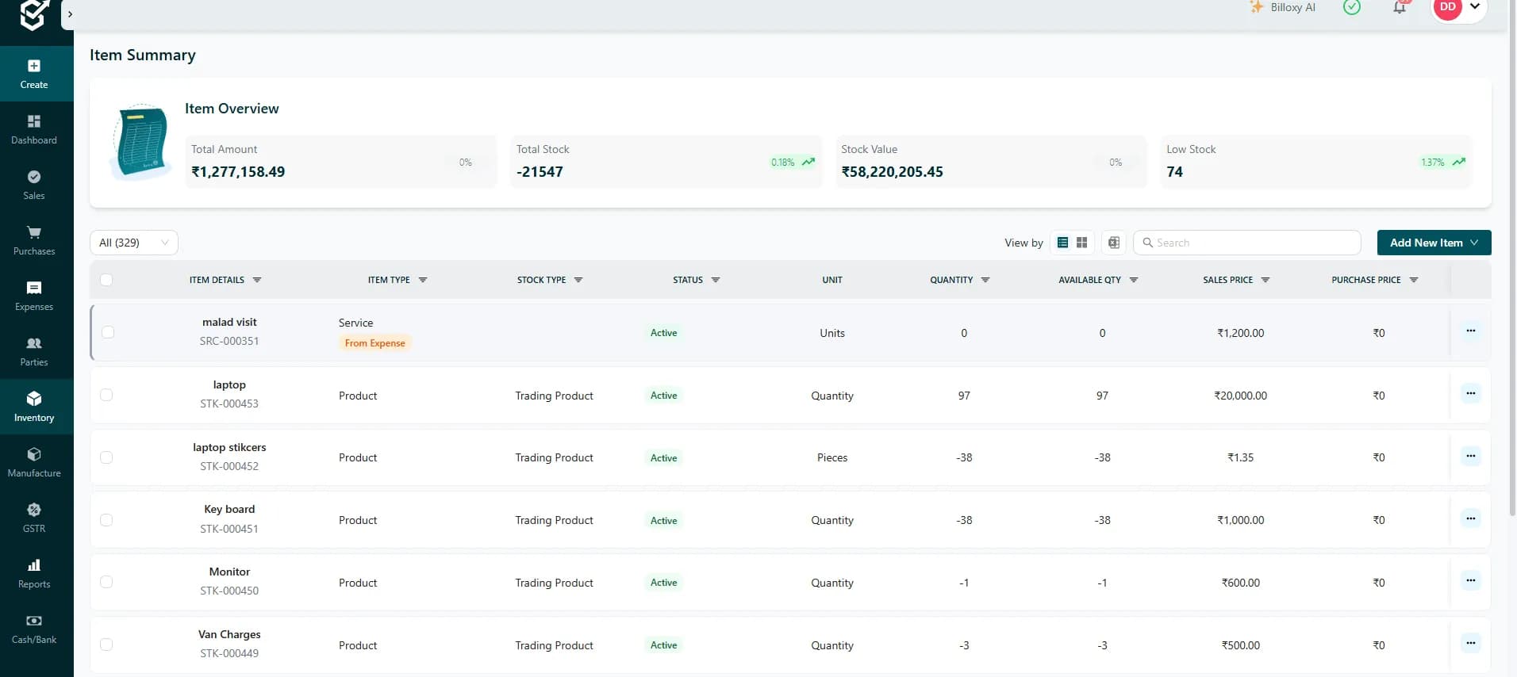Click the green checkmark status icon

[x=1352, y=7]
